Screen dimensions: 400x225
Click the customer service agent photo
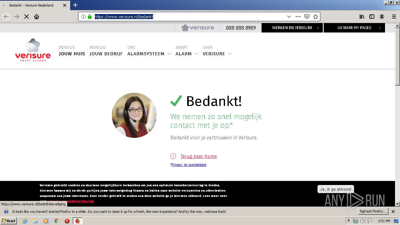(x=134, y=115)
